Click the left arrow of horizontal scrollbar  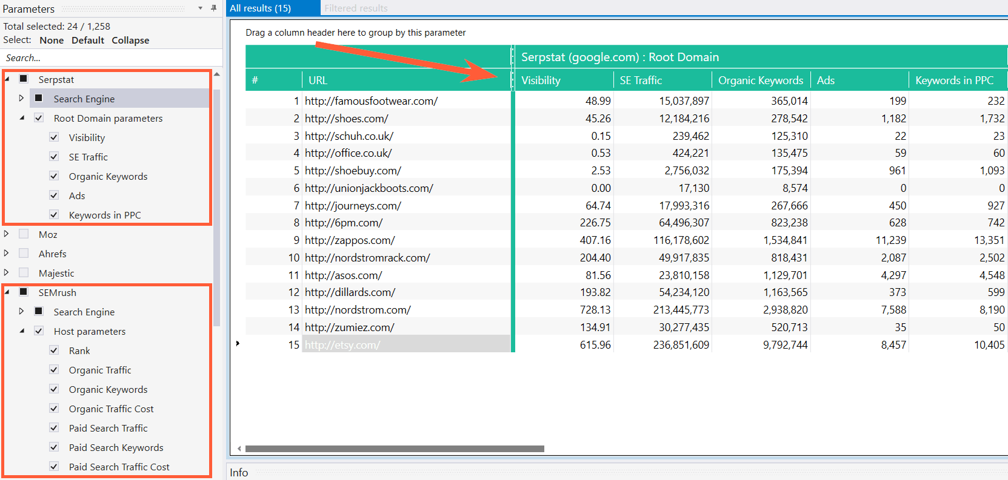[x=239, y=449]
